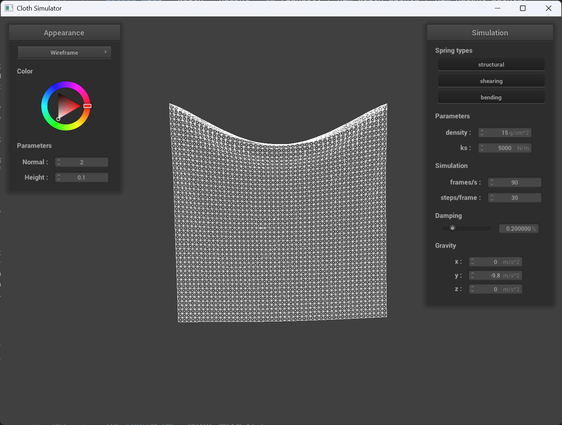The image size is (562, 425).
Task: Open the Wireframe appearance dropdown
Action: (x=64, y=52)
